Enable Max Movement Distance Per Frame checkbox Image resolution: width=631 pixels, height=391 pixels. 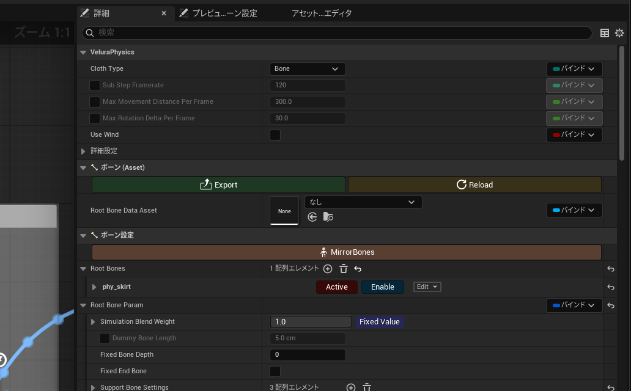[95, 102]
